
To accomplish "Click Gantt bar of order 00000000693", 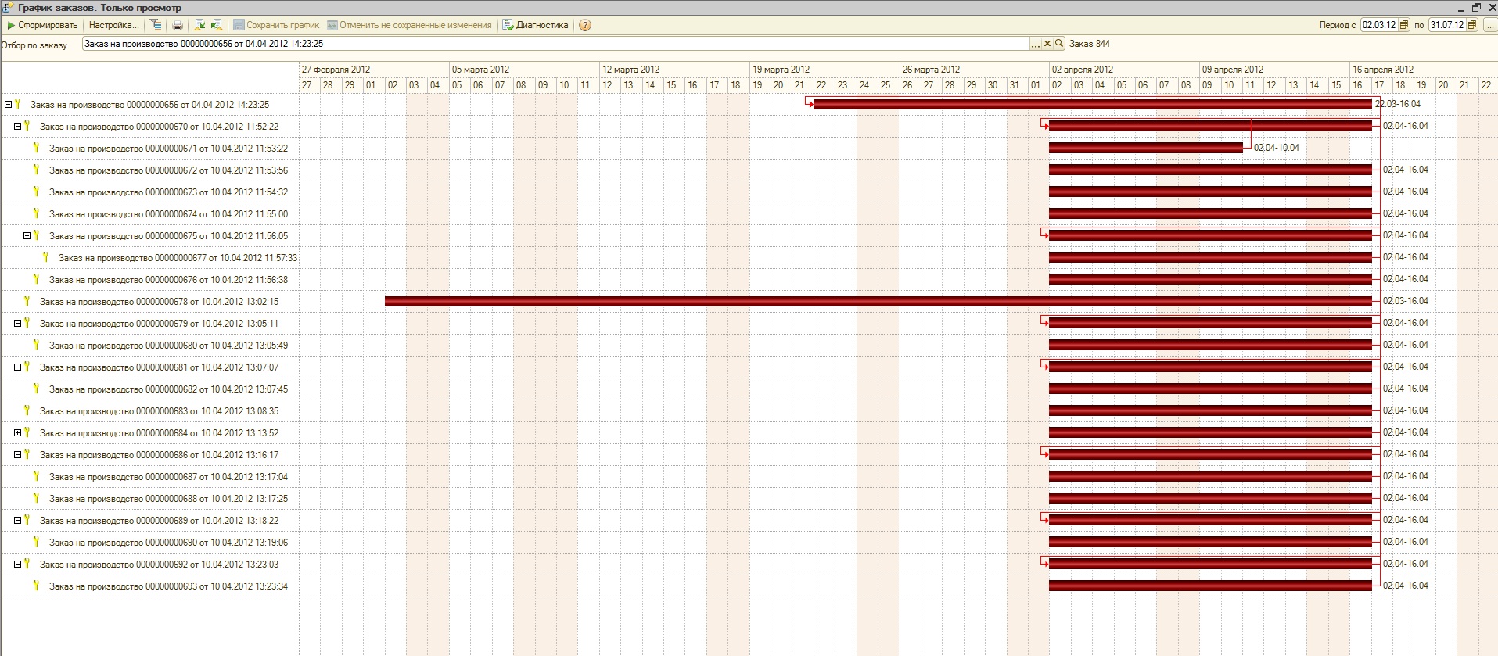I will [x=1210, y=586].
